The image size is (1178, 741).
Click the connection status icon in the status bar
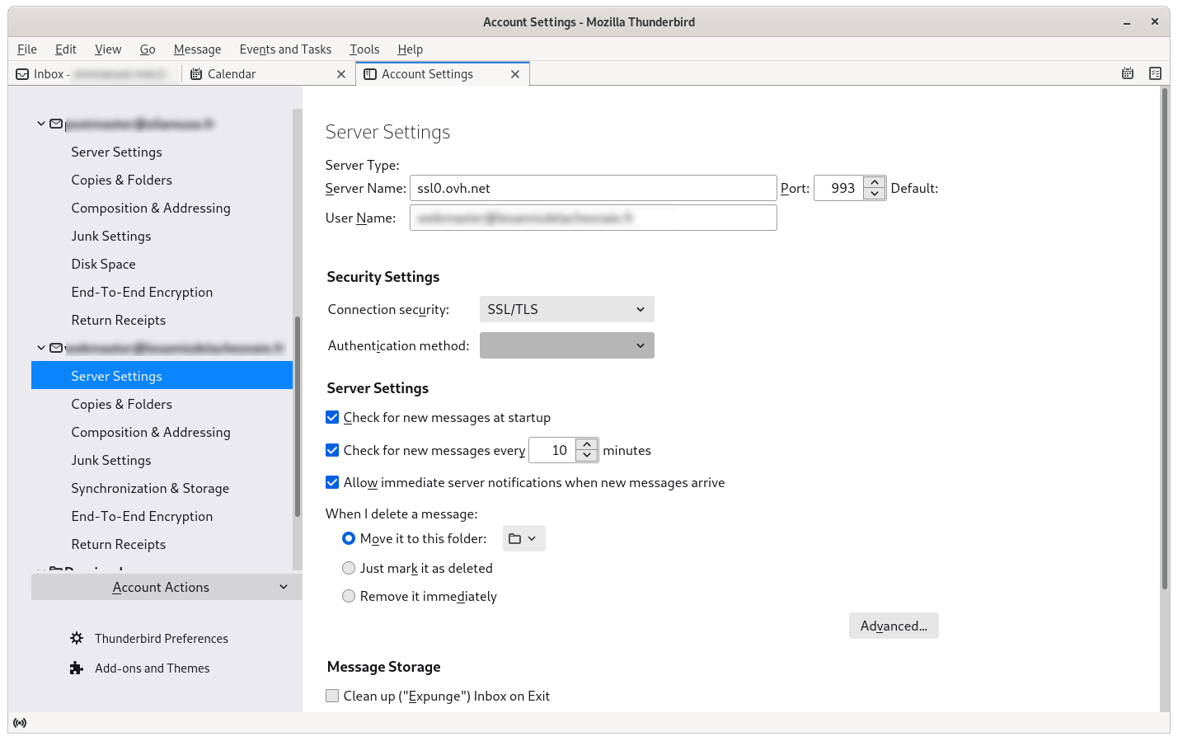(x=20, y=723)
